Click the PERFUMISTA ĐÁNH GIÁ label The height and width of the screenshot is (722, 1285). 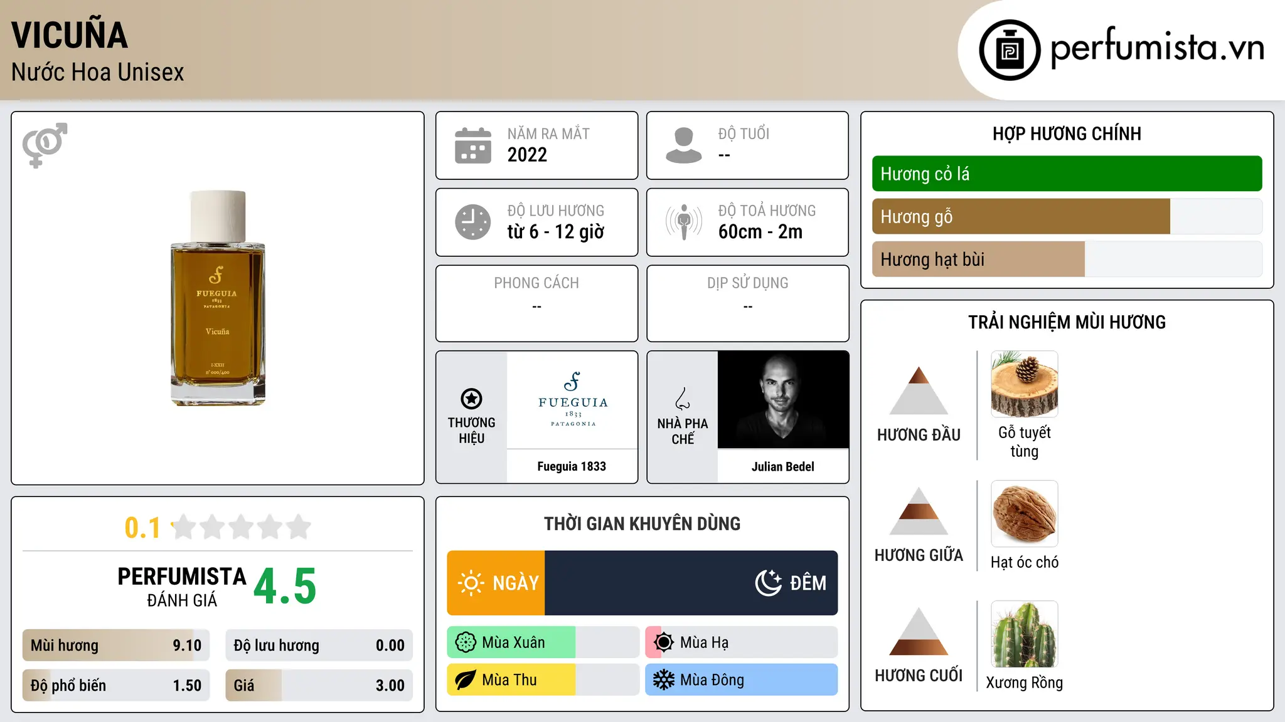click(x=182, y=587)
